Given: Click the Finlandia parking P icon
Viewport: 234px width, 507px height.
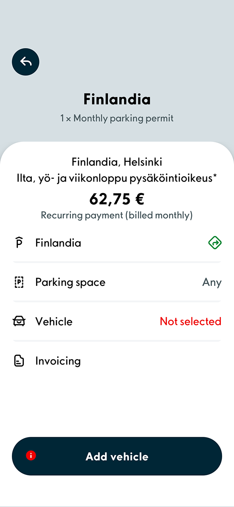Looking at the screenshot, I should [x=18, y=243].
